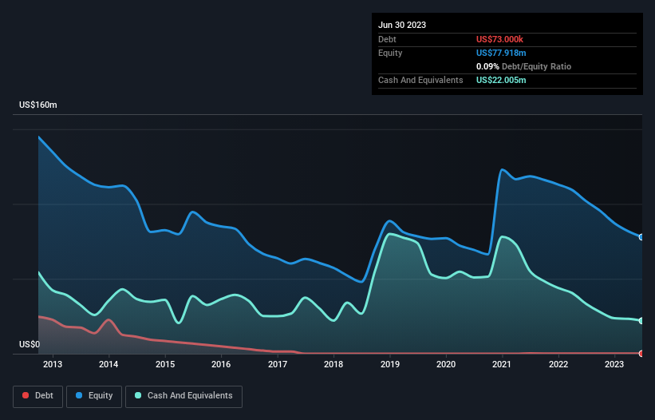This screenshot has width=655, height=420.
Task: Toggle the Equity series in legend
Action: click(94, 396)
